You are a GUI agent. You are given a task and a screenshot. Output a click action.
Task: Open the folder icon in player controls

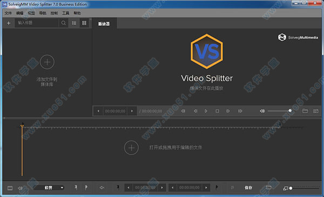click(305, 111)
